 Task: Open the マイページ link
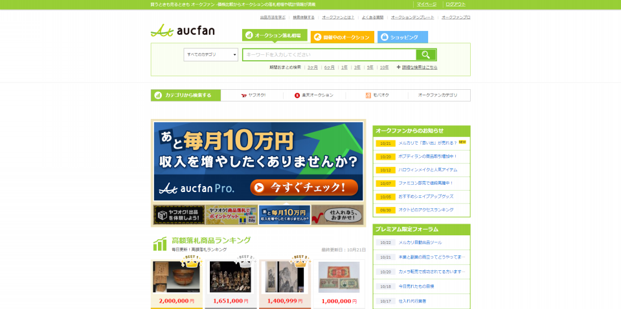(427, 5)
